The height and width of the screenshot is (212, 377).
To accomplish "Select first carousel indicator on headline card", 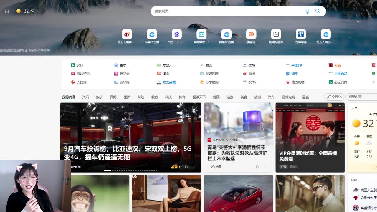I will (x=108, y=170).
